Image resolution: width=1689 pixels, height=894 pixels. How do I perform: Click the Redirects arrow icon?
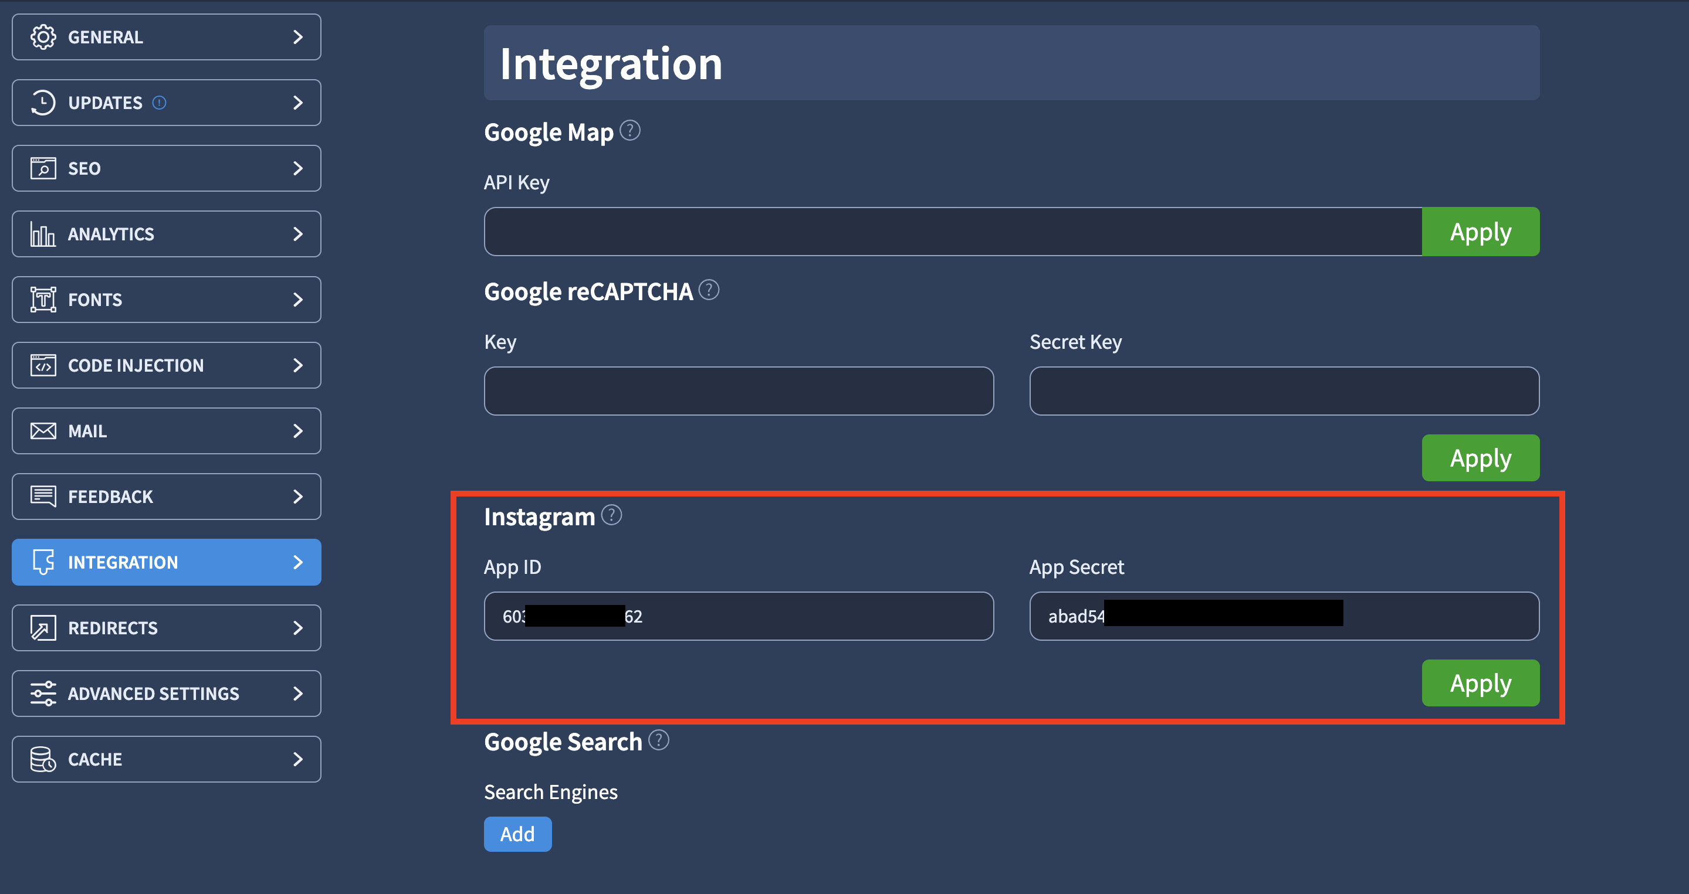click(43, 627)
